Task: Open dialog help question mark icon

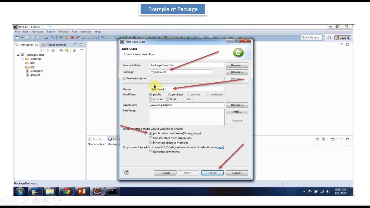Action: pyautogui.click(x=126, y=173)
